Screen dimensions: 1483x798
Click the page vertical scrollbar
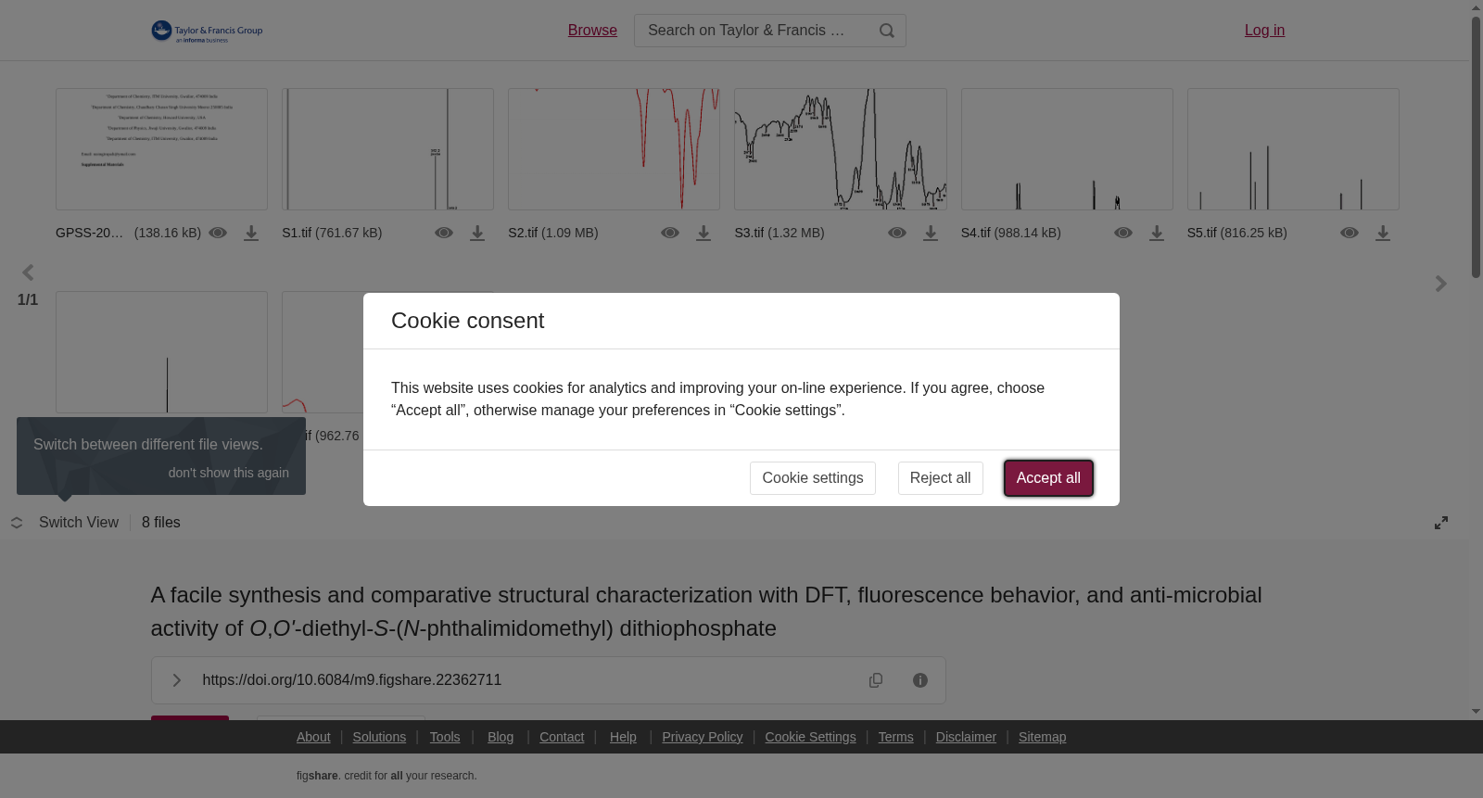(1476, 360)
